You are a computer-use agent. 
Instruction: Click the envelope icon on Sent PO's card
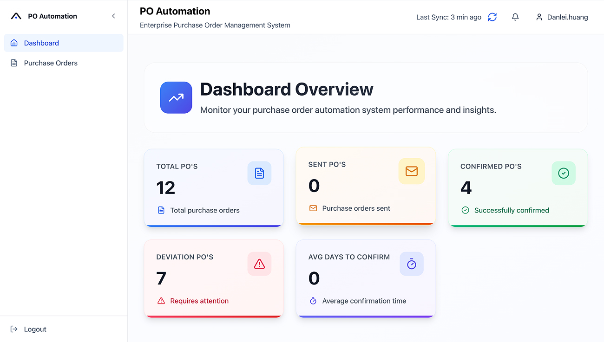click(412, 171)
